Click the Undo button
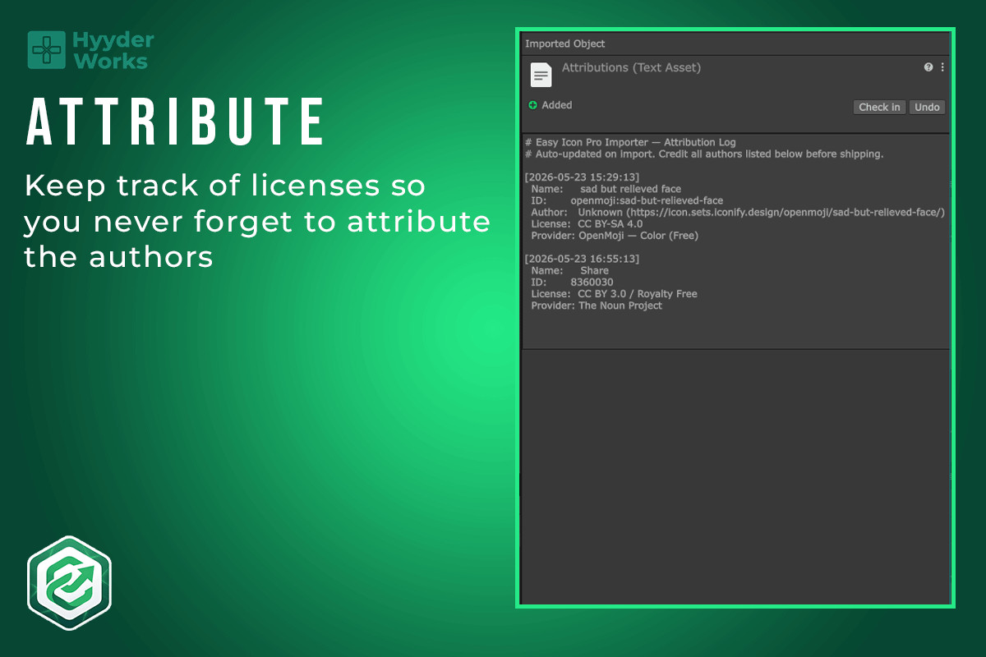Viewport: 986px width, 657px height. point(927,107)
